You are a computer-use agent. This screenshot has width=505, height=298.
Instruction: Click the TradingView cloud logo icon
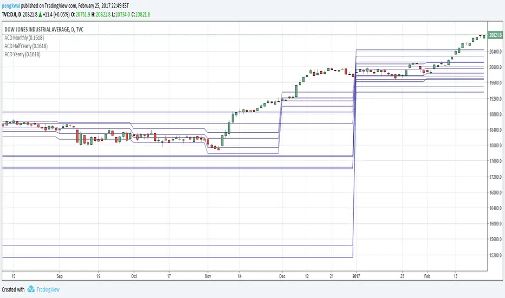(31, 289)
